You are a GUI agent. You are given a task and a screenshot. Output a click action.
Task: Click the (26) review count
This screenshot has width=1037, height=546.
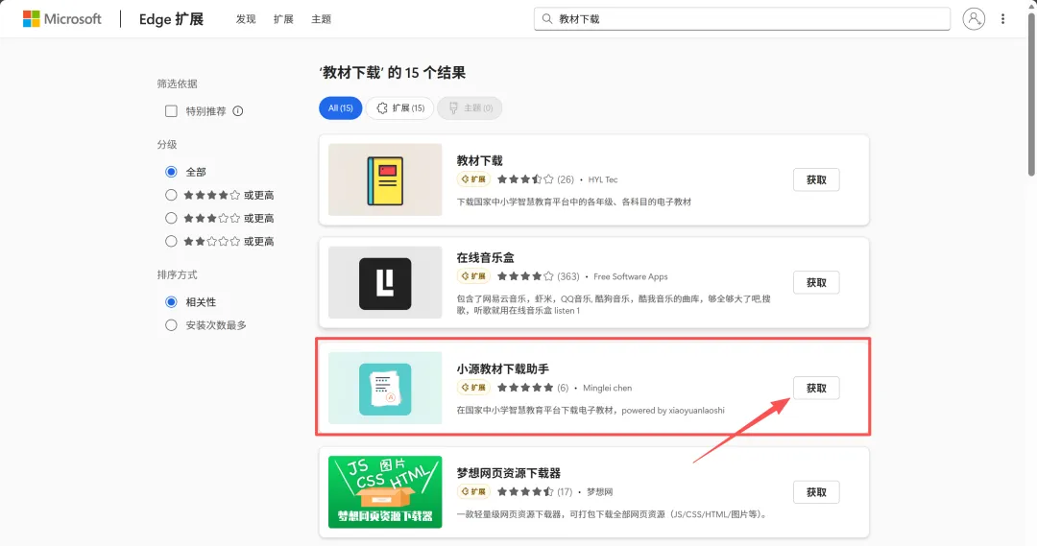pos(566,179)
